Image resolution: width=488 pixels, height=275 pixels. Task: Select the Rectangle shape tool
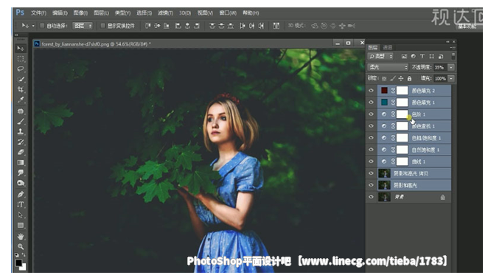coord(21,225)
